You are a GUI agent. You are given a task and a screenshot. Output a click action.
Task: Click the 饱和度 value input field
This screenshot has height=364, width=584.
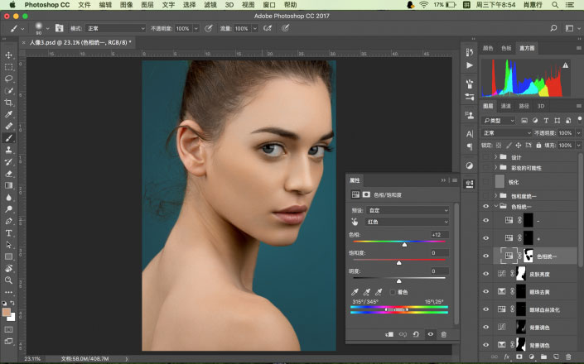click(438, 253)
